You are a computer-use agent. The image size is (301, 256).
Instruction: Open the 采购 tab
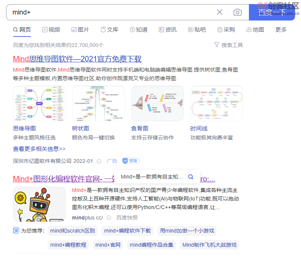click(226, 29)
